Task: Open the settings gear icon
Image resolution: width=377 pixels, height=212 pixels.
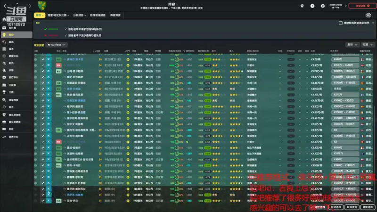Action: 323,6
